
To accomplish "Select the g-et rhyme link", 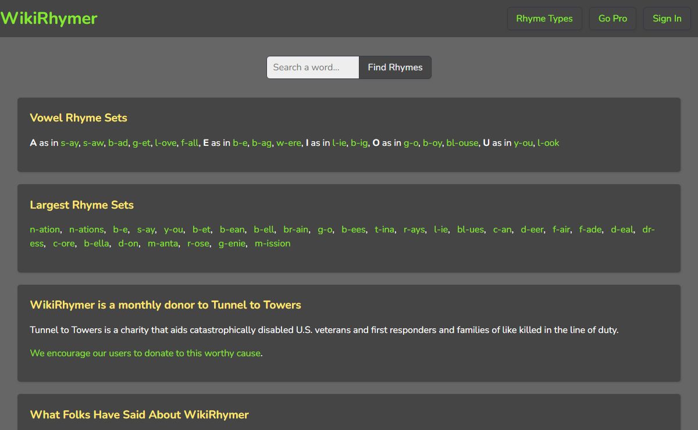I will tap(141, 143).
